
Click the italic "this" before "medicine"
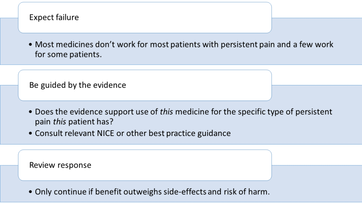coord(167,112)
